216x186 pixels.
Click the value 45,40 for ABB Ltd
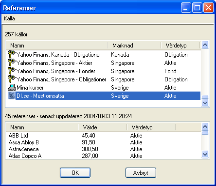coord(89,136)
